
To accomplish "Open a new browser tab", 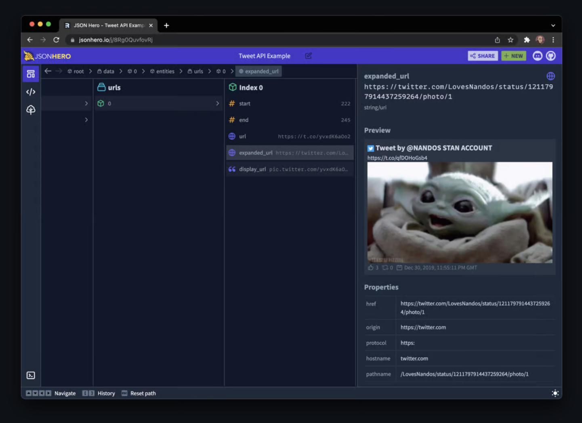I will point(166,25).
